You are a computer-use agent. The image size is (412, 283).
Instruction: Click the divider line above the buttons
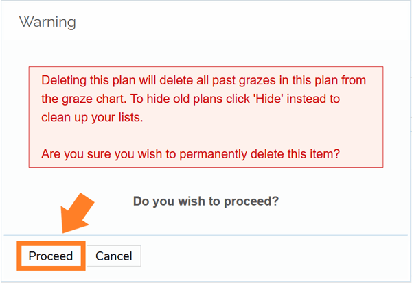[240, 235]
